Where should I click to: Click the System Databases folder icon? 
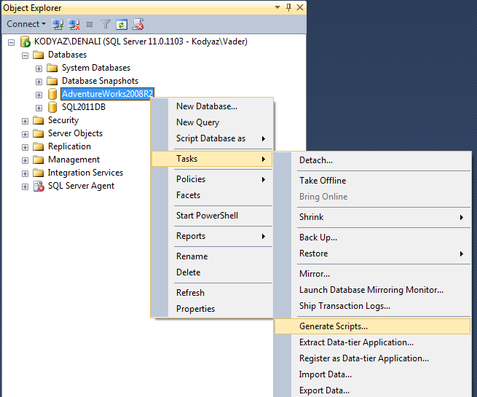point(52,68)
